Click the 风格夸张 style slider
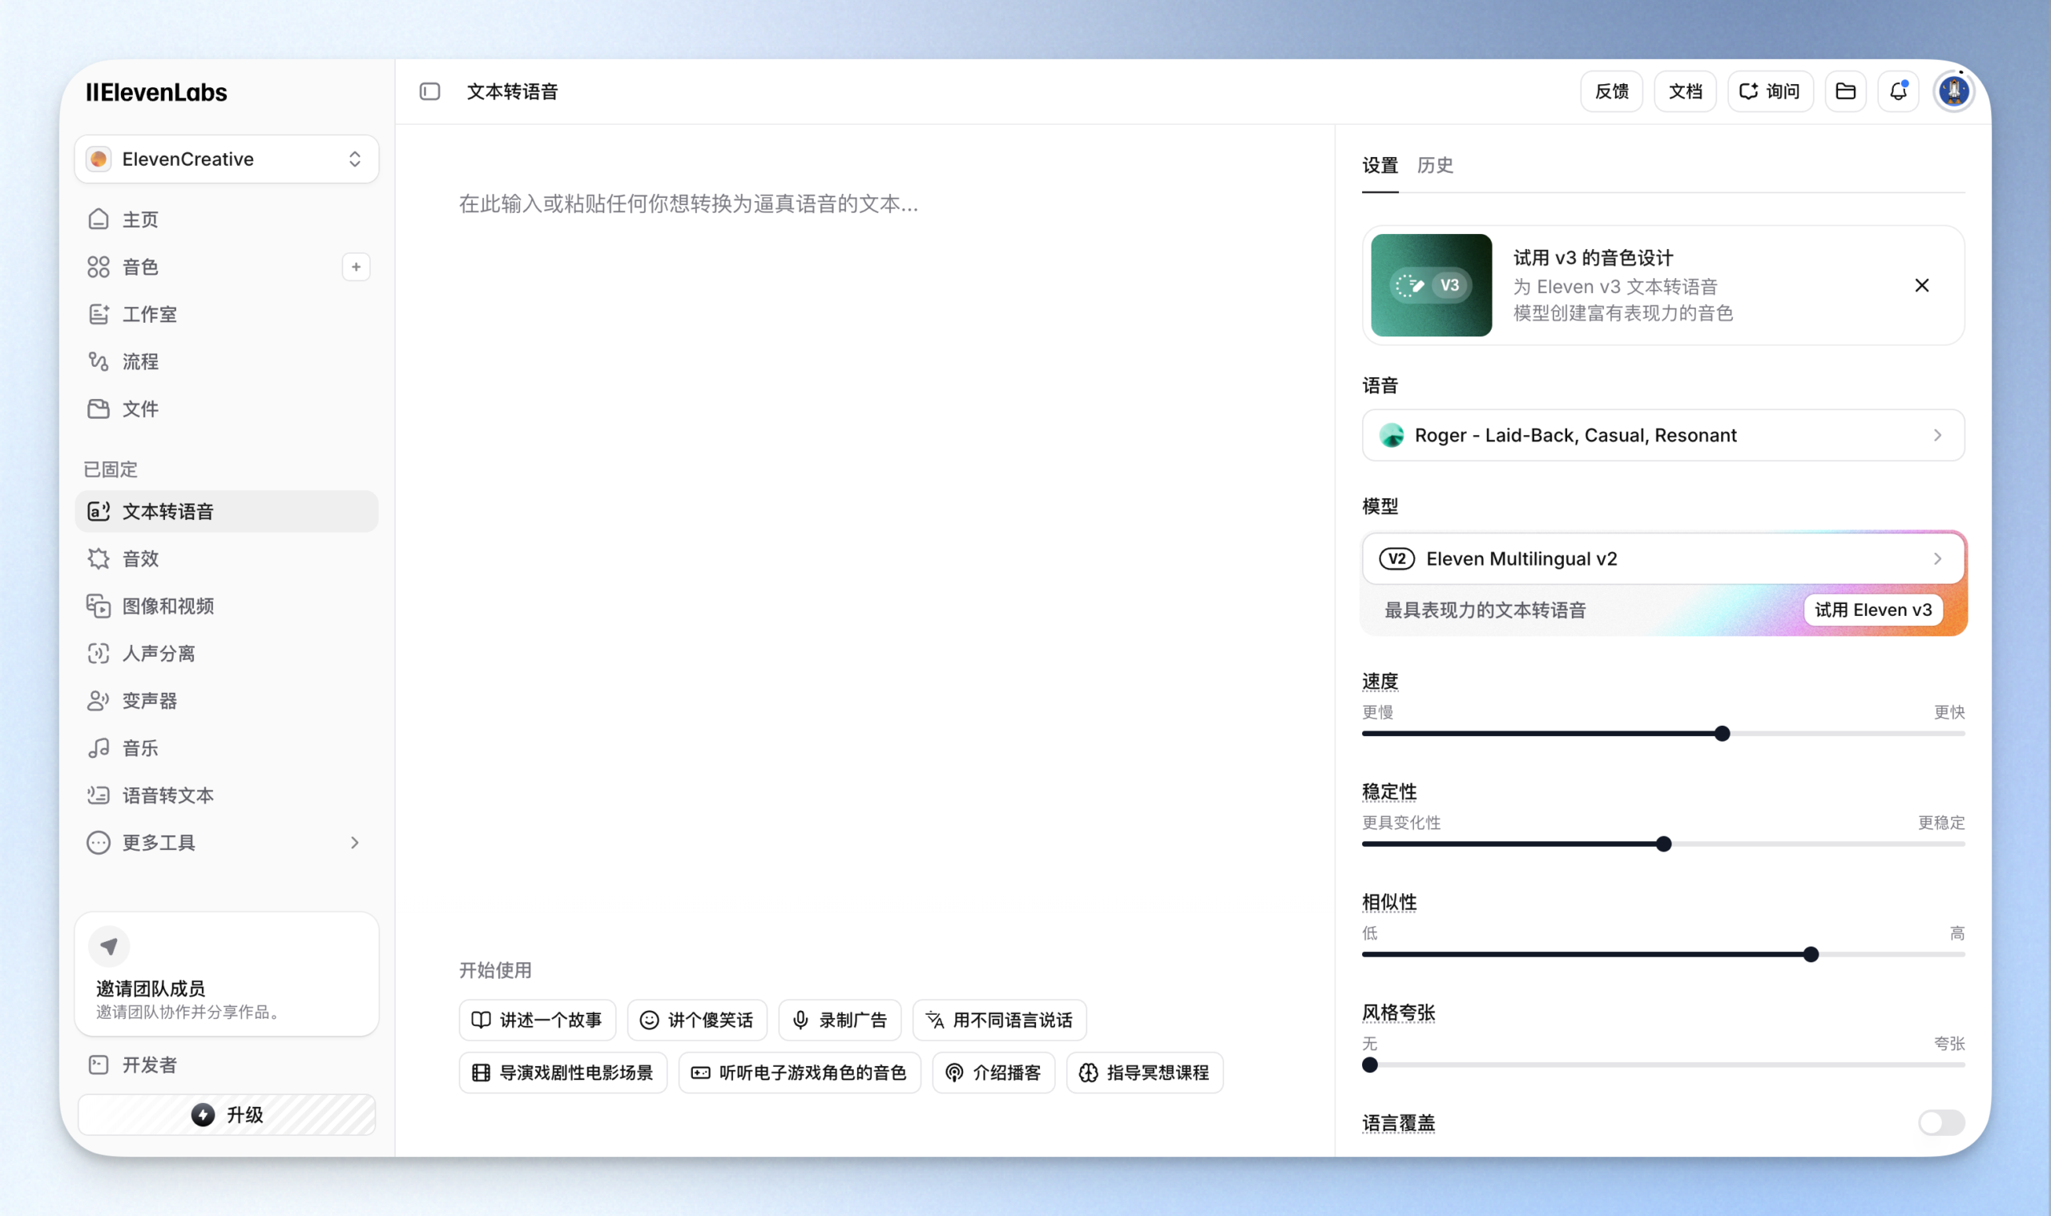Viewport: 2051px width, 1216px height. coord(1662,1065)
